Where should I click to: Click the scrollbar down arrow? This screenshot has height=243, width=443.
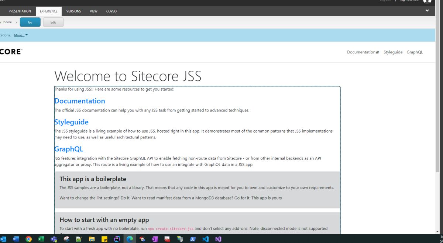tap(437, 232)
